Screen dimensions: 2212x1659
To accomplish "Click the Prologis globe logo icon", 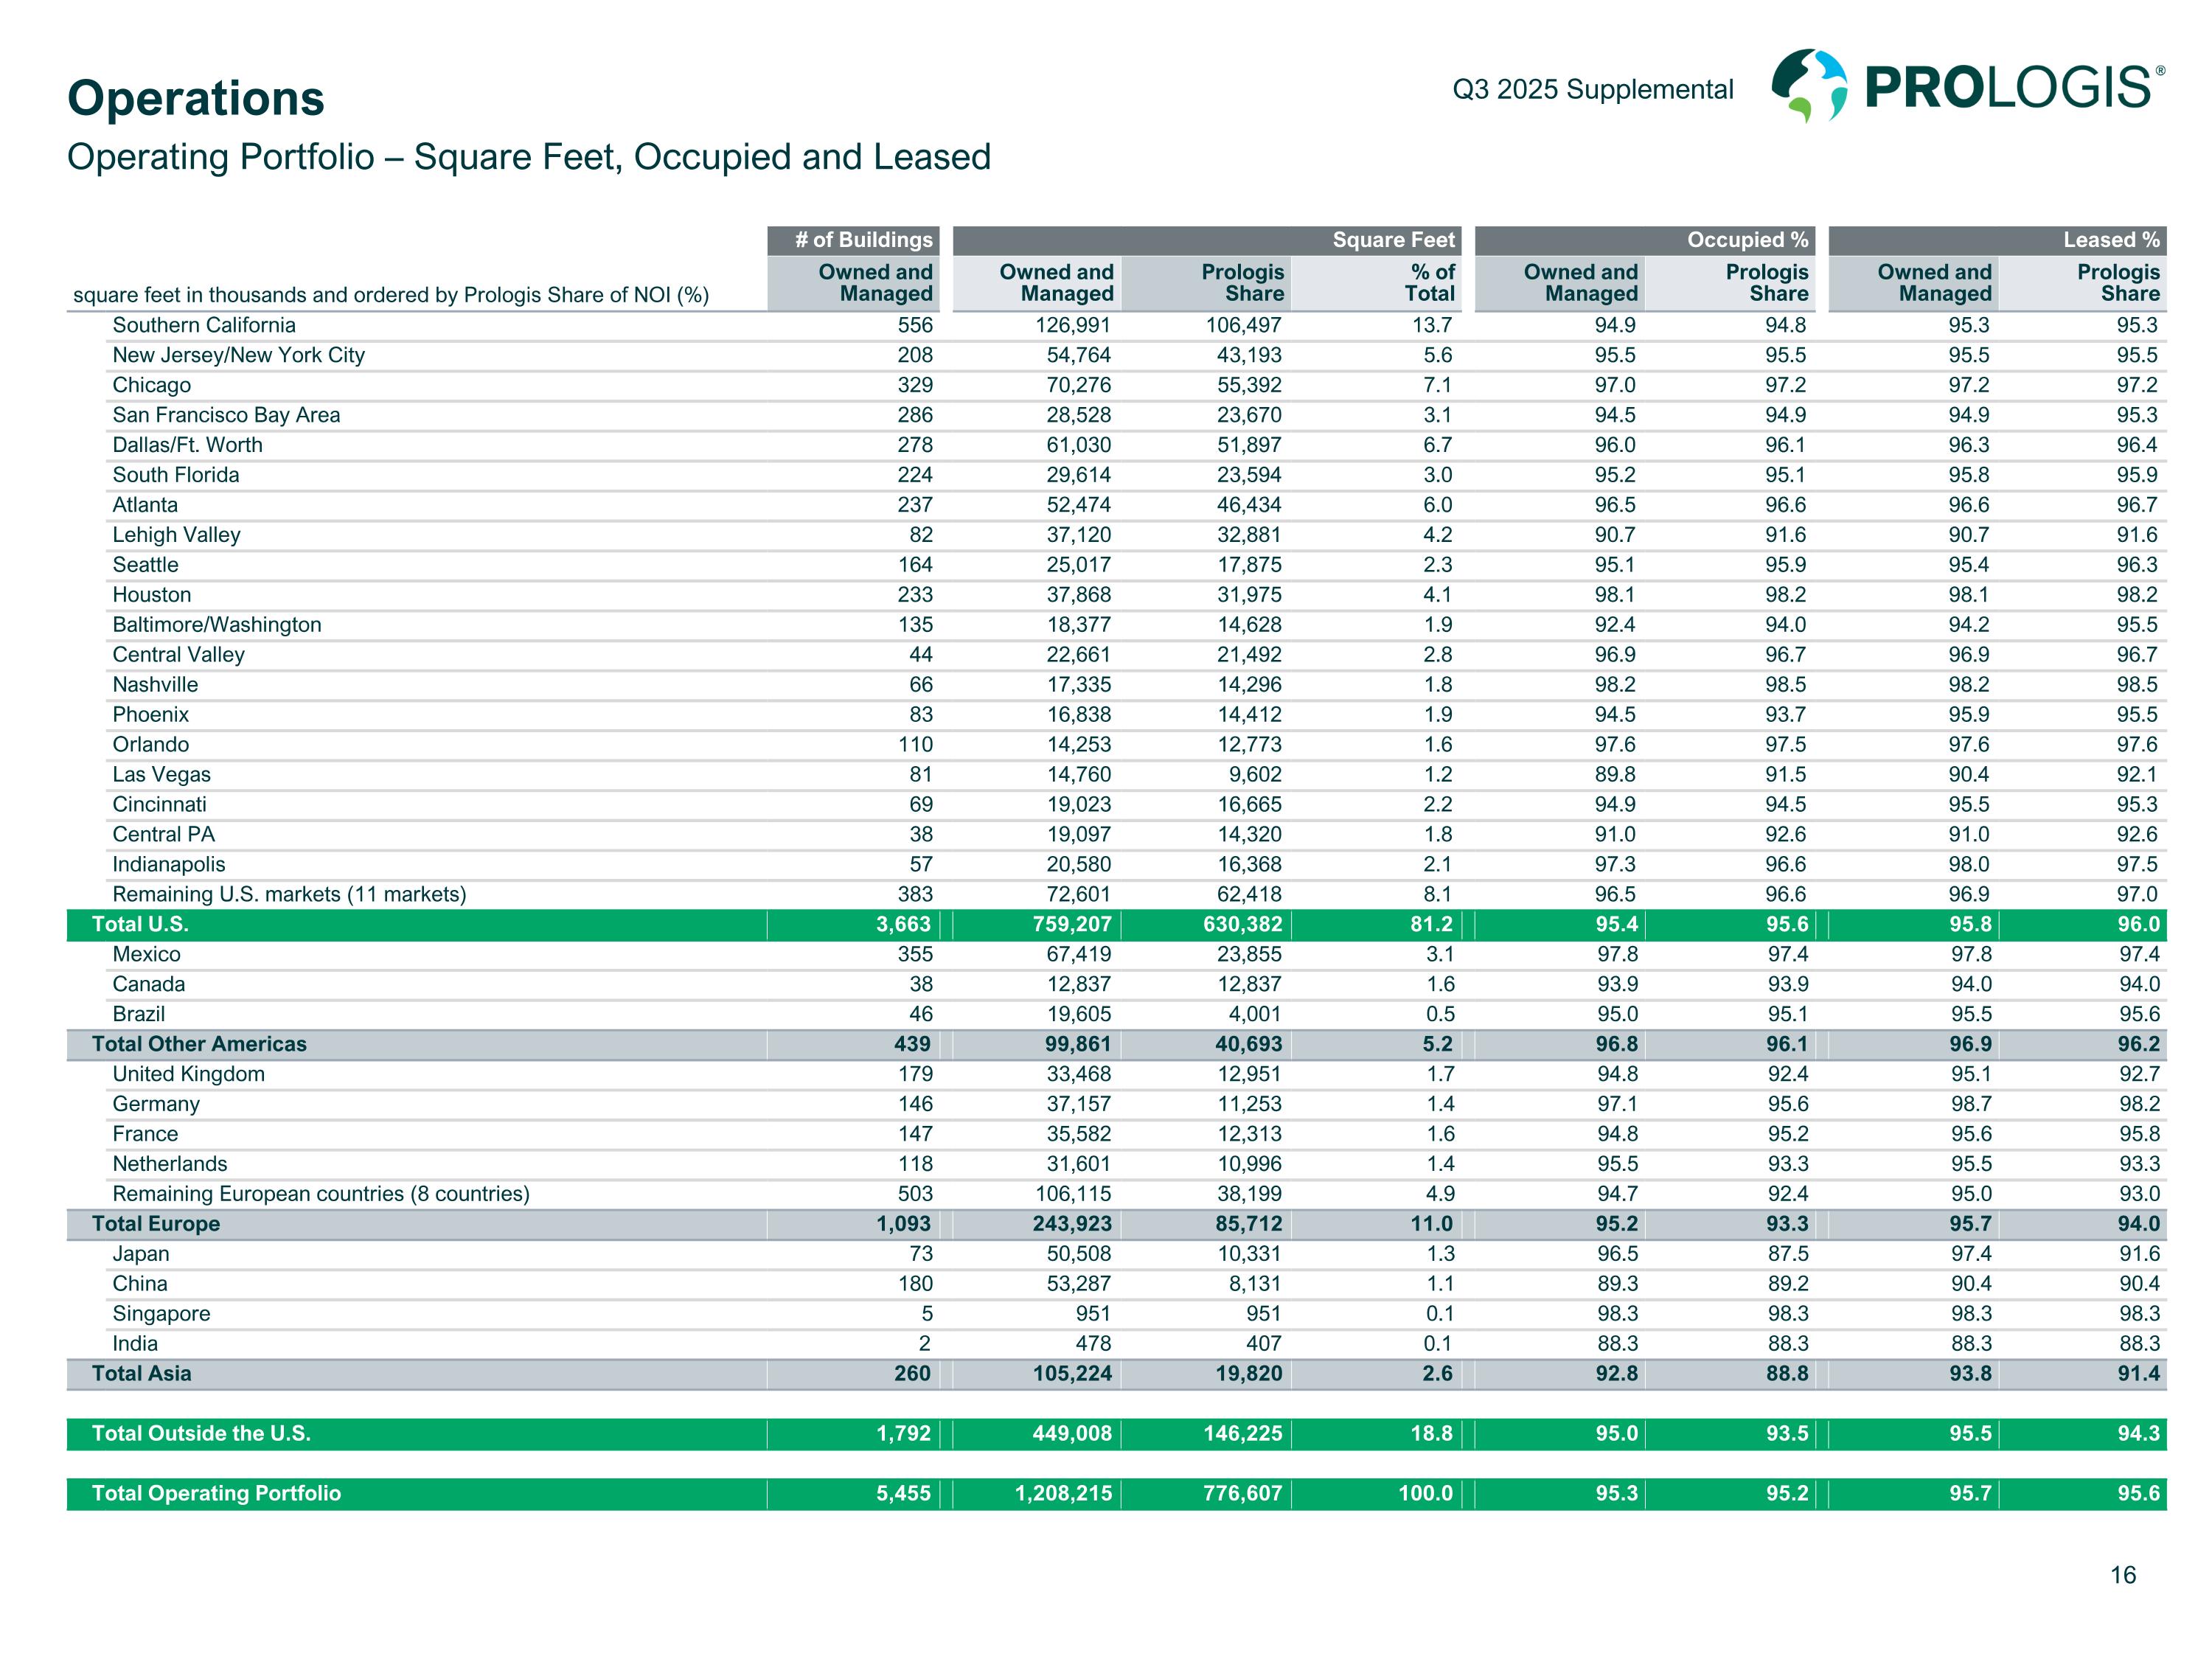I will pyautogui.click(x=1809, y=86).
